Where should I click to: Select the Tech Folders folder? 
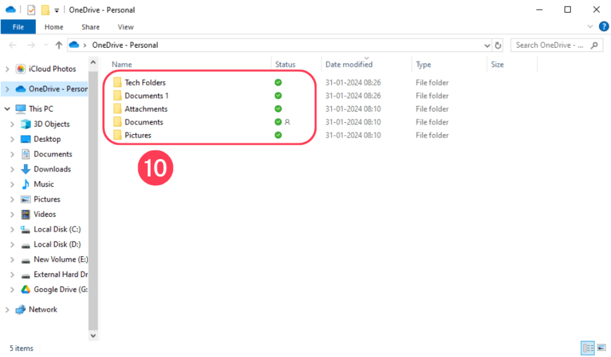(x=145, y=82)
